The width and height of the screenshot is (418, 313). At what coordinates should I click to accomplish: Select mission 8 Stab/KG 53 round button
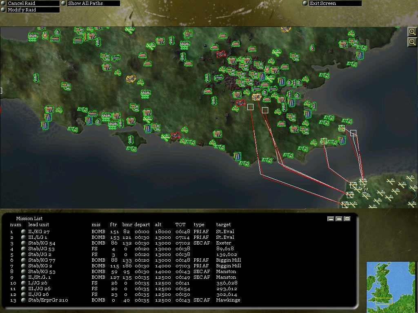23,271
